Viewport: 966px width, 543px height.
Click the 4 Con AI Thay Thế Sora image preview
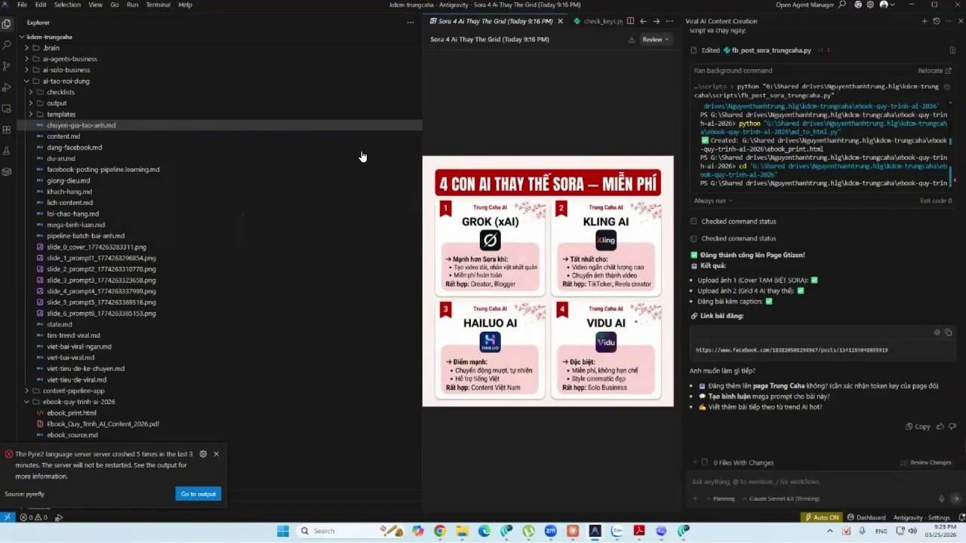548,281
